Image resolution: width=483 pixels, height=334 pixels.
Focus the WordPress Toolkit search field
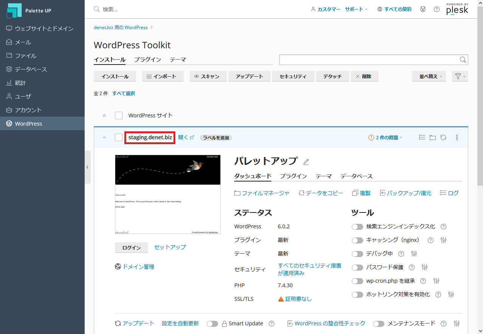coord(373,60)
